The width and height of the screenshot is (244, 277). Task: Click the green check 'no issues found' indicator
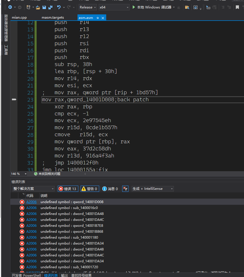(x=36, y=174)
